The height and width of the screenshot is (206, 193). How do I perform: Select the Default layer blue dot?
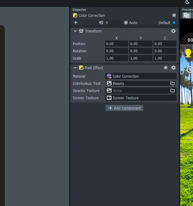174,23
